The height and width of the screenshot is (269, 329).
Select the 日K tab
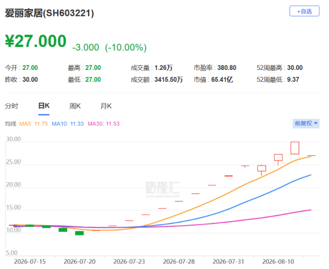click(44, 105)
